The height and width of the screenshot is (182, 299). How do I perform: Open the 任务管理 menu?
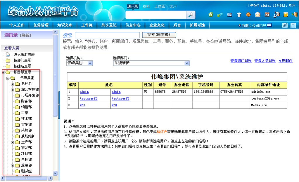tap(41, 25)
